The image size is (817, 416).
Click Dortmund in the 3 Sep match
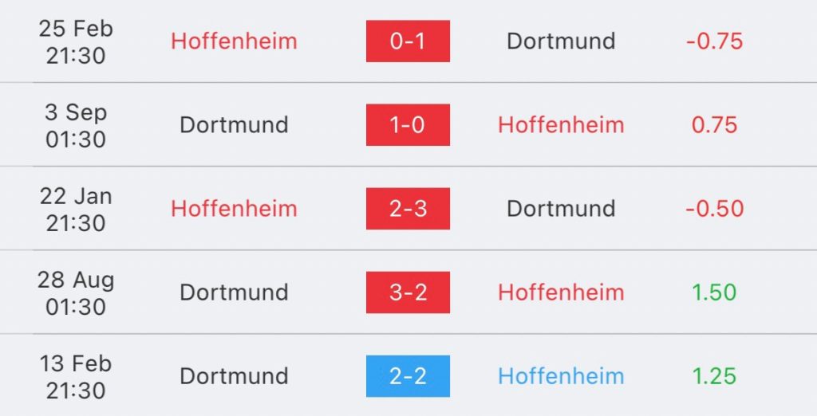click(x=234, y=125)
